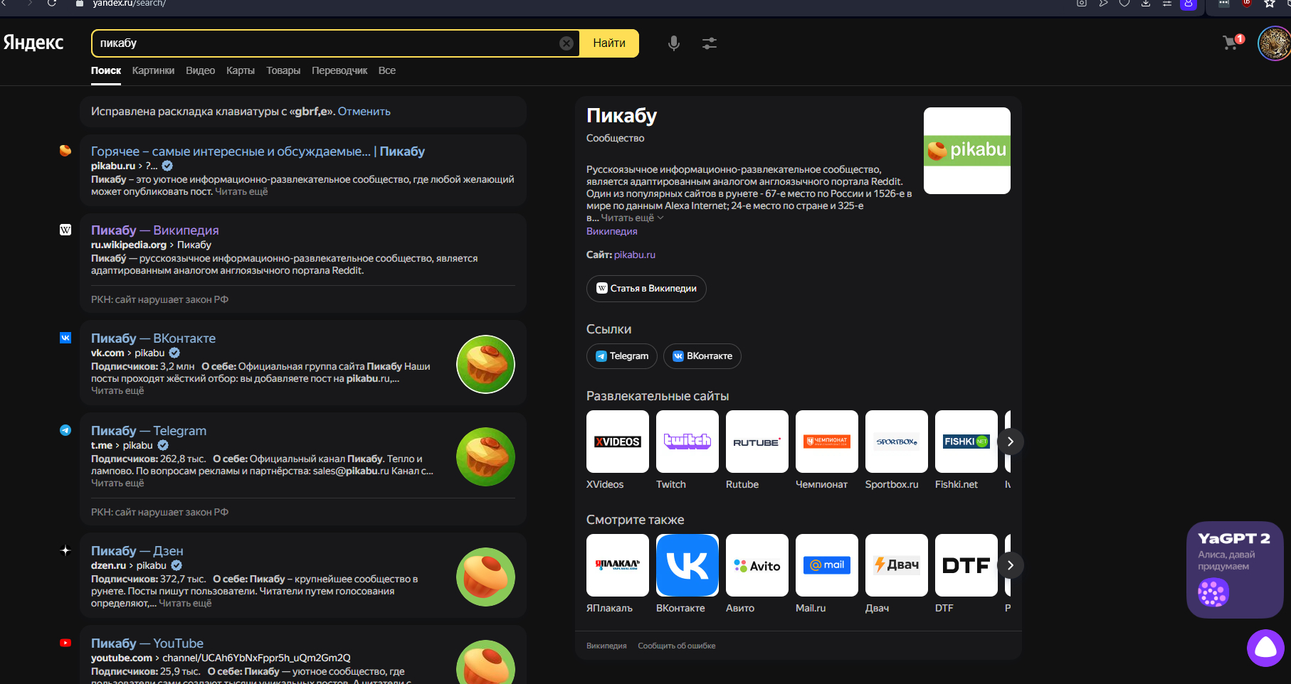Image resolution: width=1291 pixels, height=684 pixels.
Task: Open the Telegram chip under Ссылки
Action: (622, 356)
